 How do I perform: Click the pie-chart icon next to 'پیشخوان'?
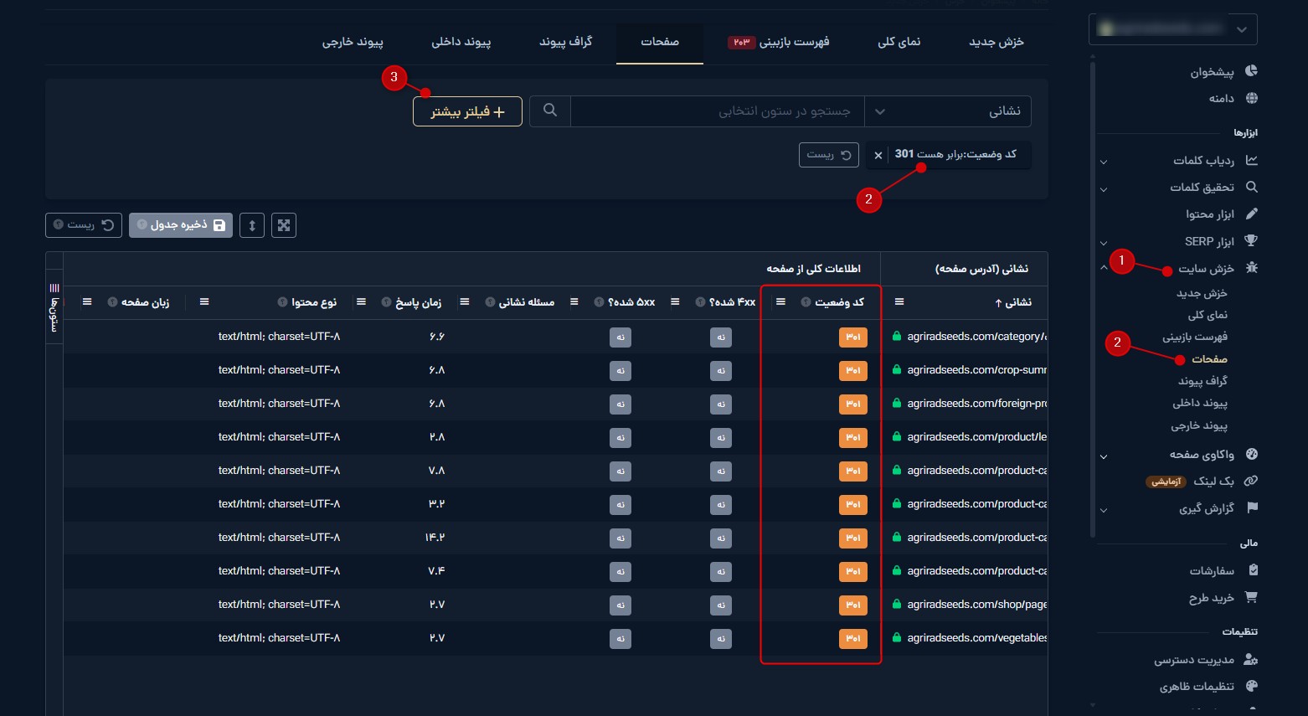click(1251, 71)
